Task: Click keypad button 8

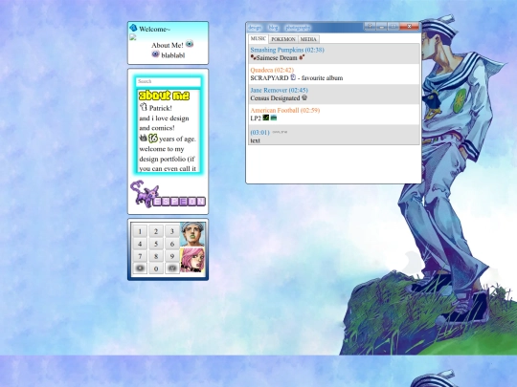Action: point(156,256)
